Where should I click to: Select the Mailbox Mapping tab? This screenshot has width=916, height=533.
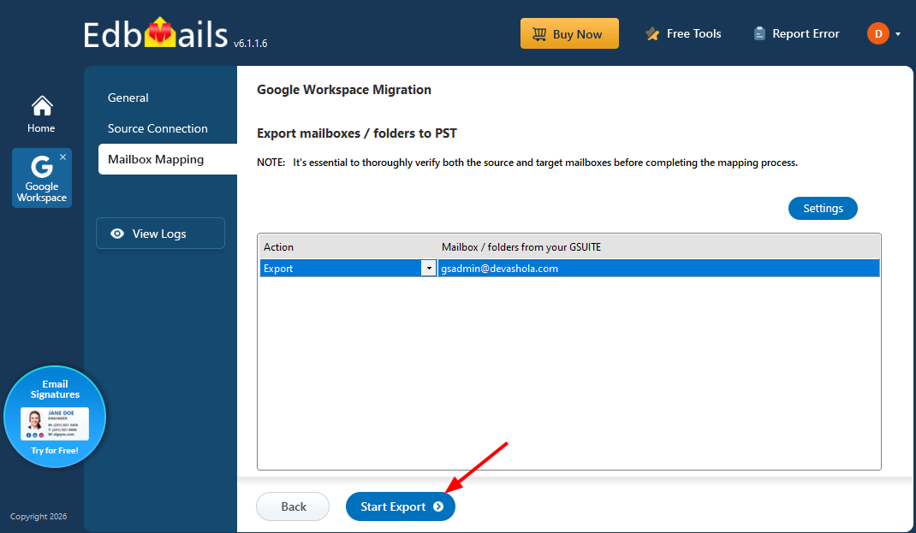click(168, 159)
